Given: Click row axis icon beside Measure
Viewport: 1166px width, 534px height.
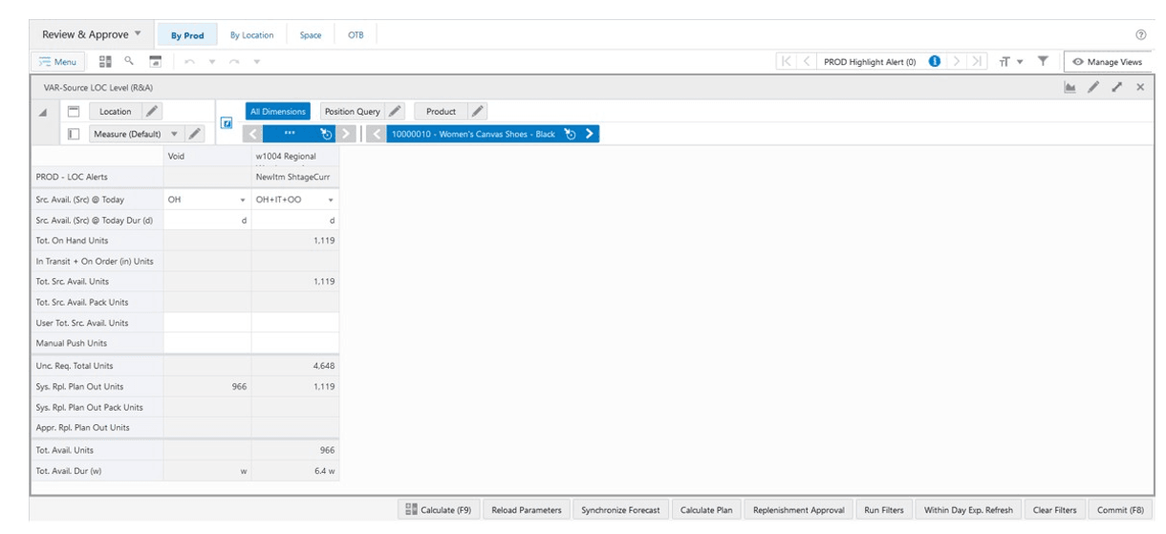Looking at the screenshot, I should point(72,133).
